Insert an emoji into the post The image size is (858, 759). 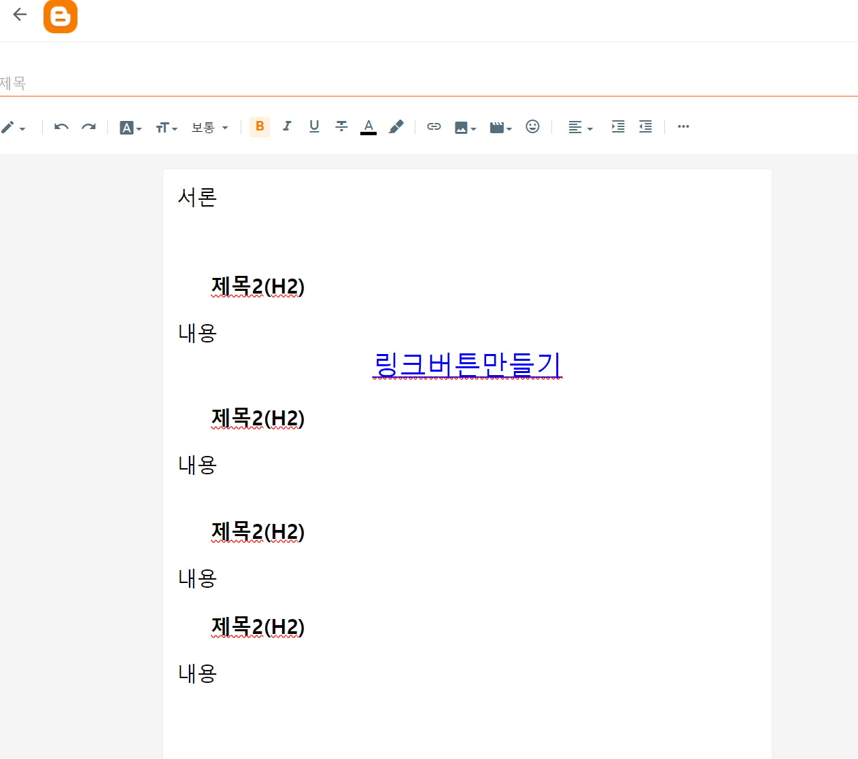[532, 126]
